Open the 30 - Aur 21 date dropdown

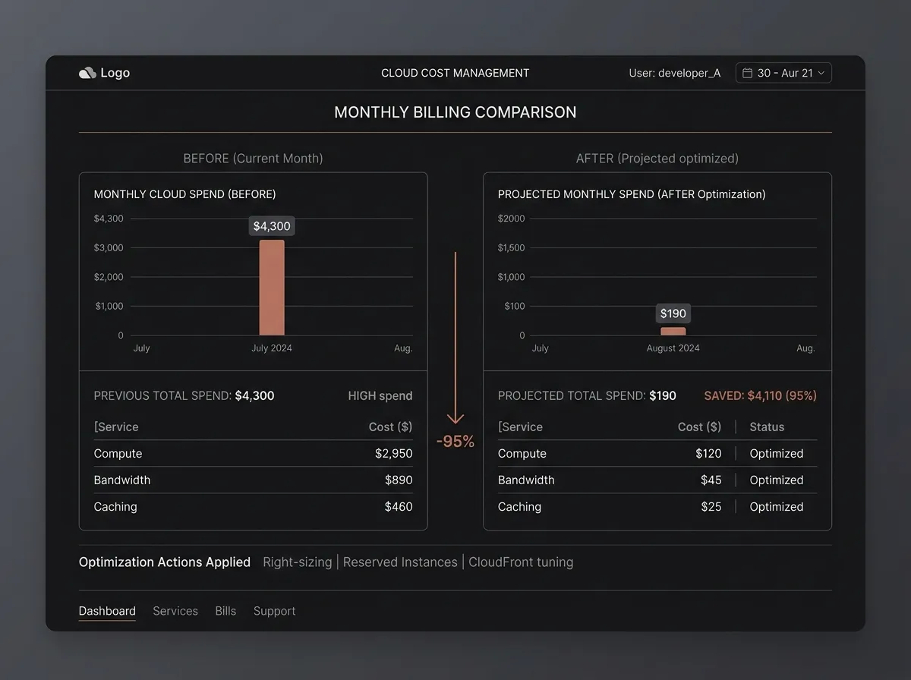click(x=783, y=73)
